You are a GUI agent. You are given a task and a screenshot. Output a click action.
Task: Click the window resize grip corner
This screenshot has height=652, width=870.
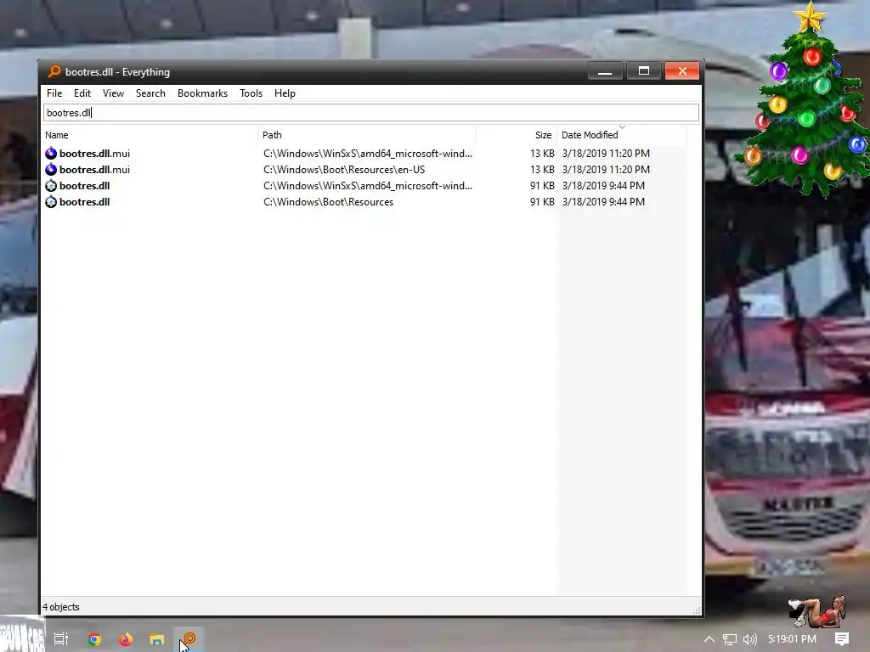[697, 610]
